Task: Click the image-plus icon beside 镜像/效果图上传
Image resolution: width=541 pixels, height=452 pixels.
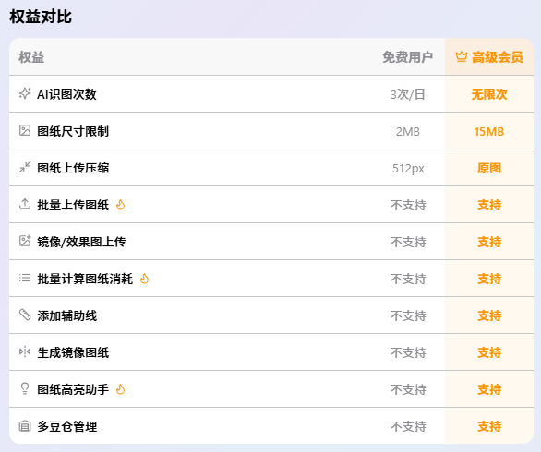Action: (x=25, y=241)
